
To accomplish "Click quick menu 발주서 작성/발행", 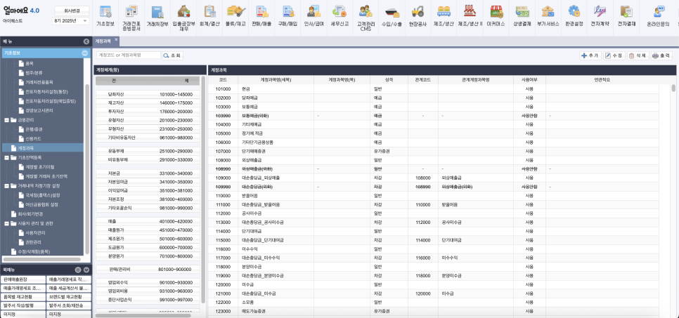I will tap(23, 305).
